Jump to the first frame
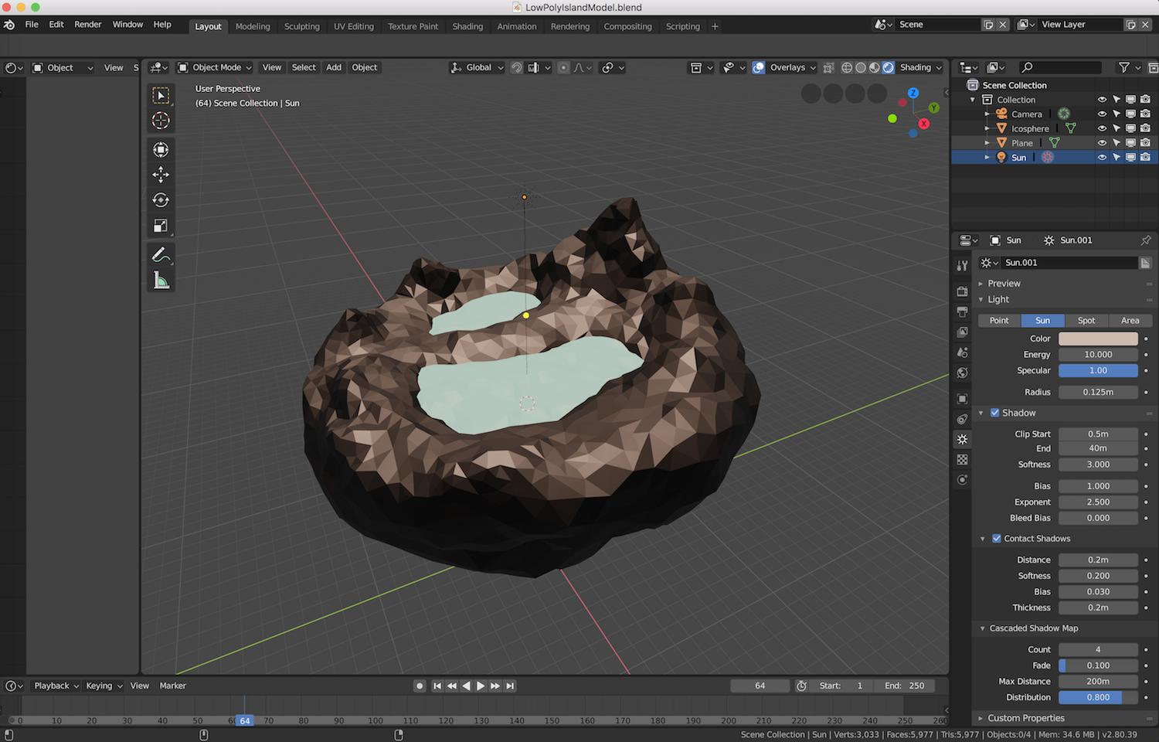Image resolution: width=1159 pixels, height=742 pixels. tap(437, 686)
